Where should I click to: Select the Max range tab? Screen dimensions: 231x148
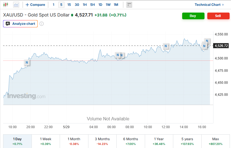coord(216,141)
